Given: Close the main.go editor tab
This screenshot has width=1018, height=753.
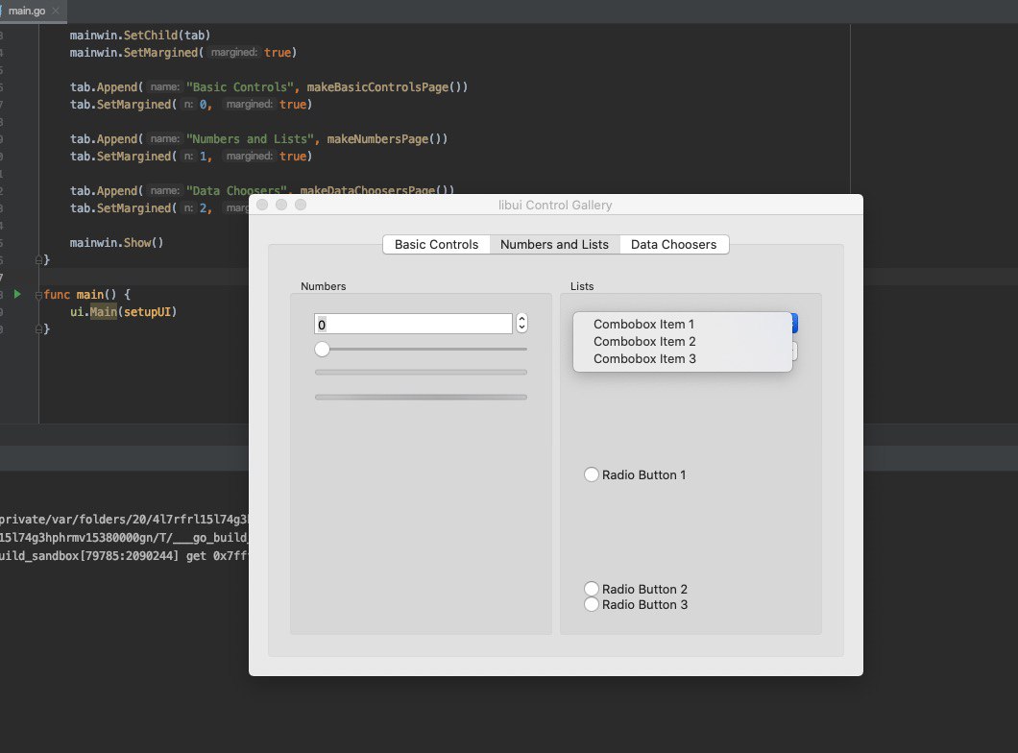Looking at the screenshot, I should click(x=56, y=11).
